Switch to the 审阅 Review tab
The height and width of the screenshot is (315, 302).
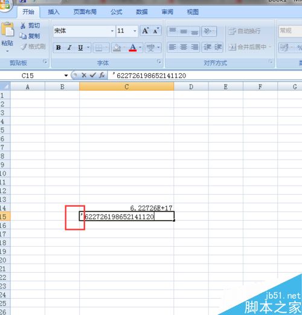(x=167, y=12)
